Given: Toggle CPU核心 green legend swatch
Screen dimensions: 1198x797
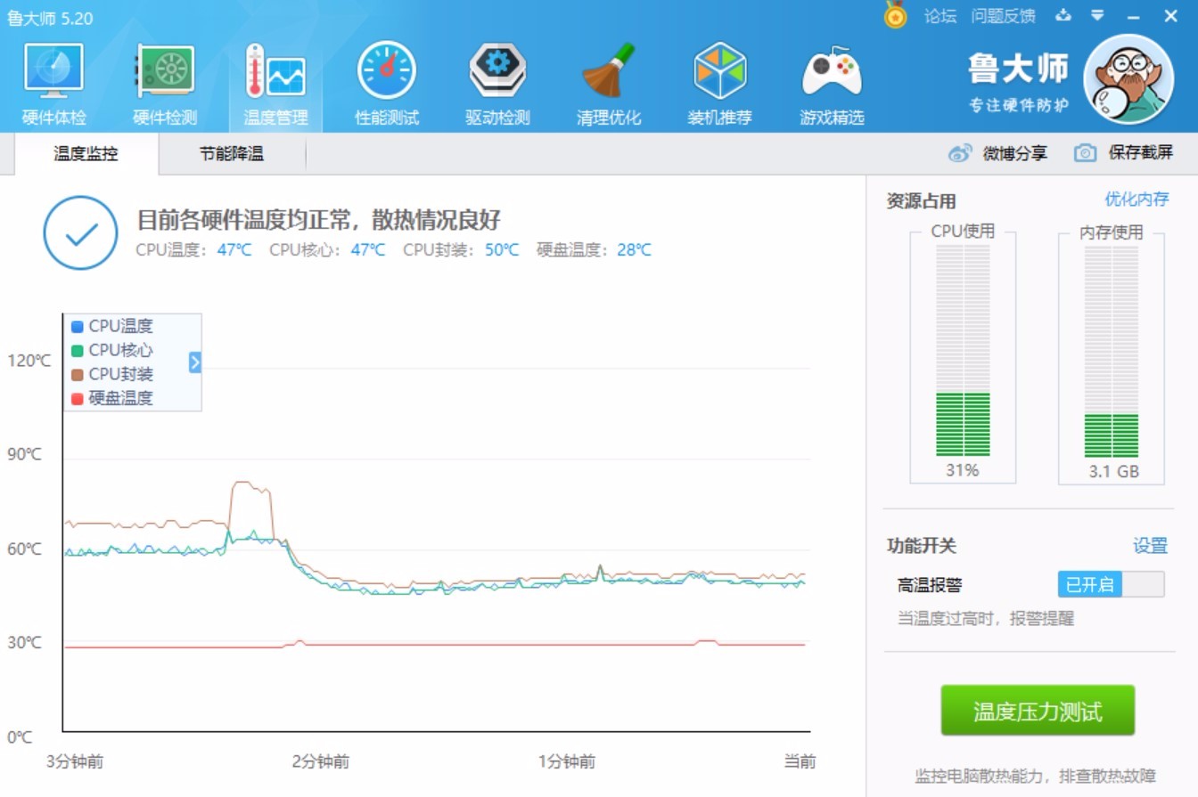Looking at the screenshot, I should [78, 351].
